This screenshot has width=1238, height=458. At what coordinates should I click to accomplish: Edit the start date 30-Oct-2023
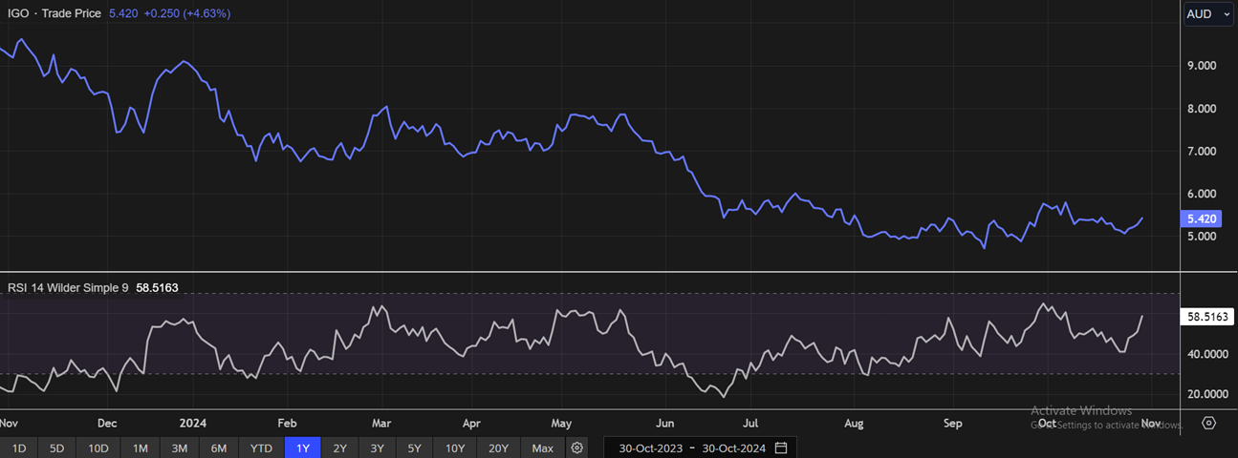click(x=650, y=448)
